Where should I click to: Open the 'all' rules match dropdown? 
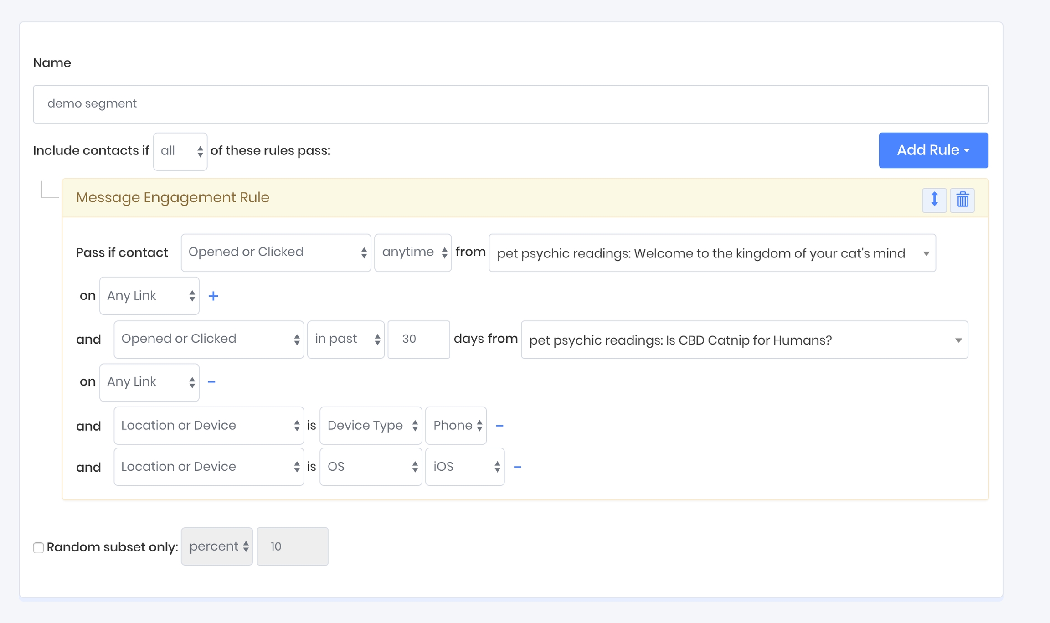tap(180, 151)
